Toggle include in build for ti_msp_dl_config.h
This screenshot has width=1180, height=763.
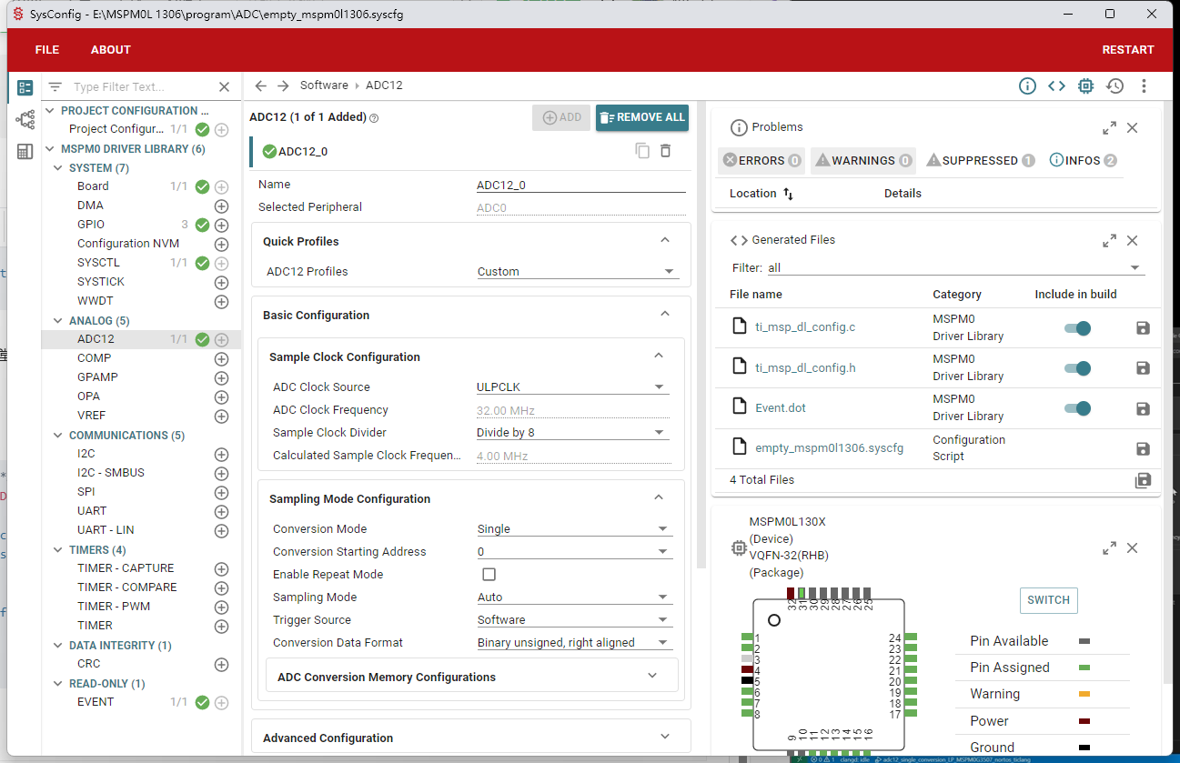(x=1078, y=368)
